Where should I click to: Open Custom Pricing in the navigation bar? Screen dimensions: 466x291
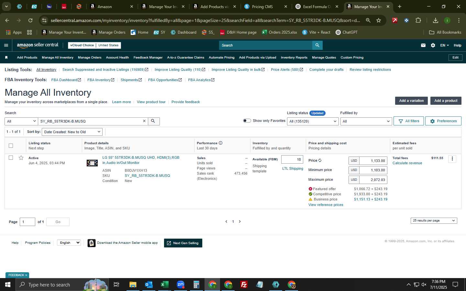tap(352, 58)
